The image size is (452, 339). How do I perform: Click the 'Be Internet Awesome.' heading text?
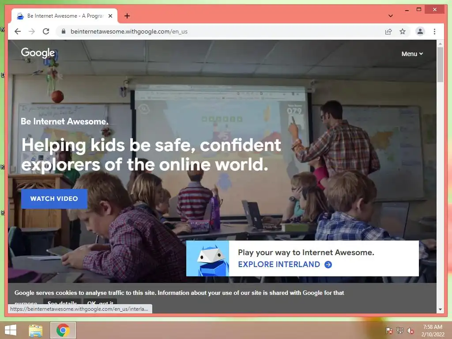coord(64,121)
